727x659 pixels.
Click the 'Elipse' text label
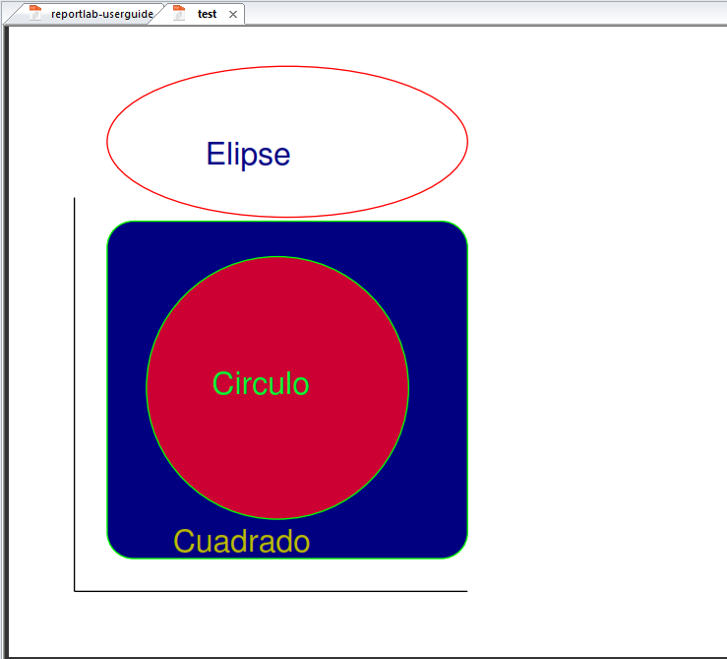click(x=249, y=155)
